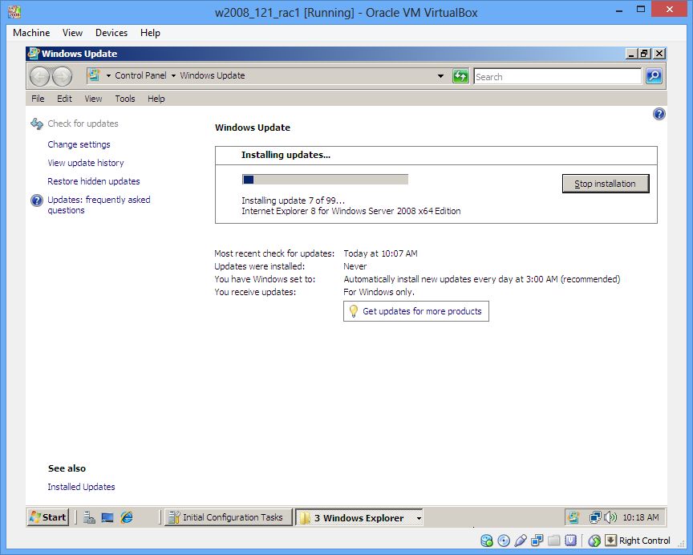Open the Tools menu in Windows Update

125,99
